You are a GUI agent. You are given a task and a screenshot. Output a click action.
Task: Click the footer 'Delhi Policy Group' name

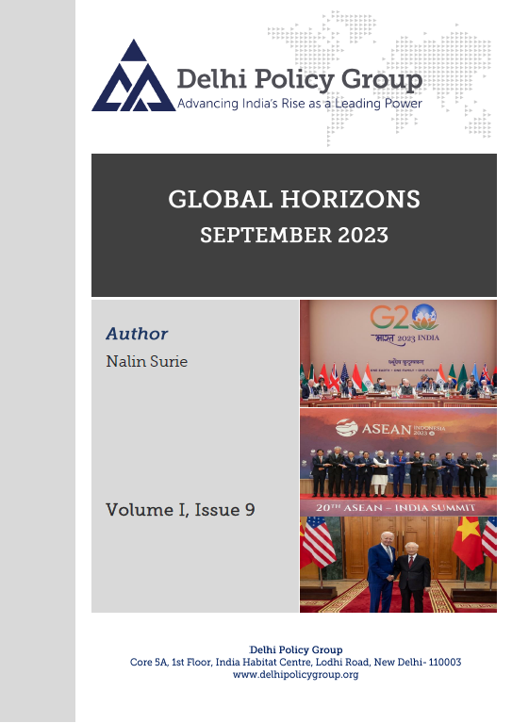click(296, 649)
